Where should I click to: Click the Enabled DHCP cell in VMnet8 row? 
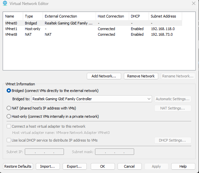click(137, 34)
